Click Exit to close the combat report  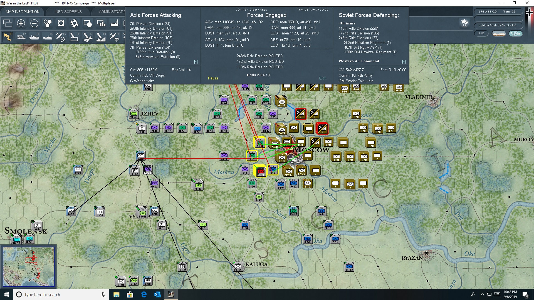tap(322, 78)
